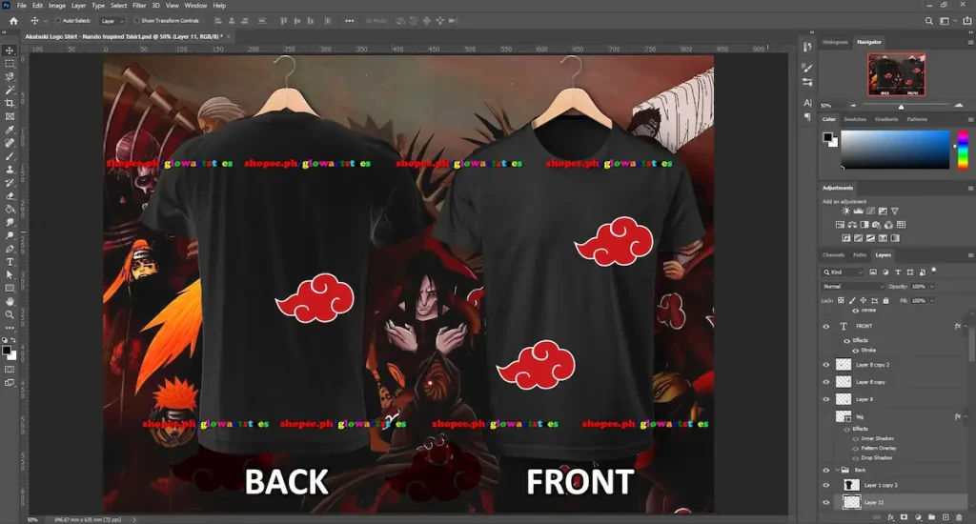
Task: Collapse effects of the FRONT layer
Action: [x=966, y=326]
